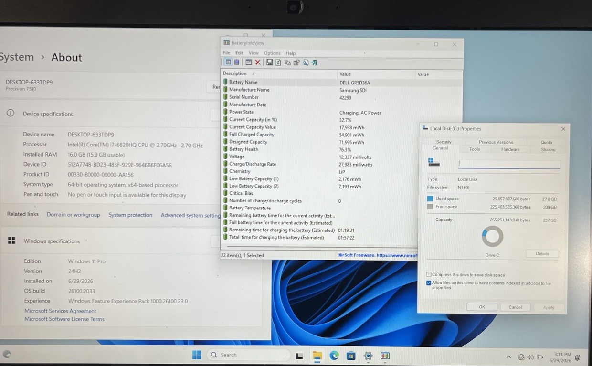Screen dimensions: 592x366
Task: Open the Edit menu in BatteryInfoView
Action: [x=239, y=53]
